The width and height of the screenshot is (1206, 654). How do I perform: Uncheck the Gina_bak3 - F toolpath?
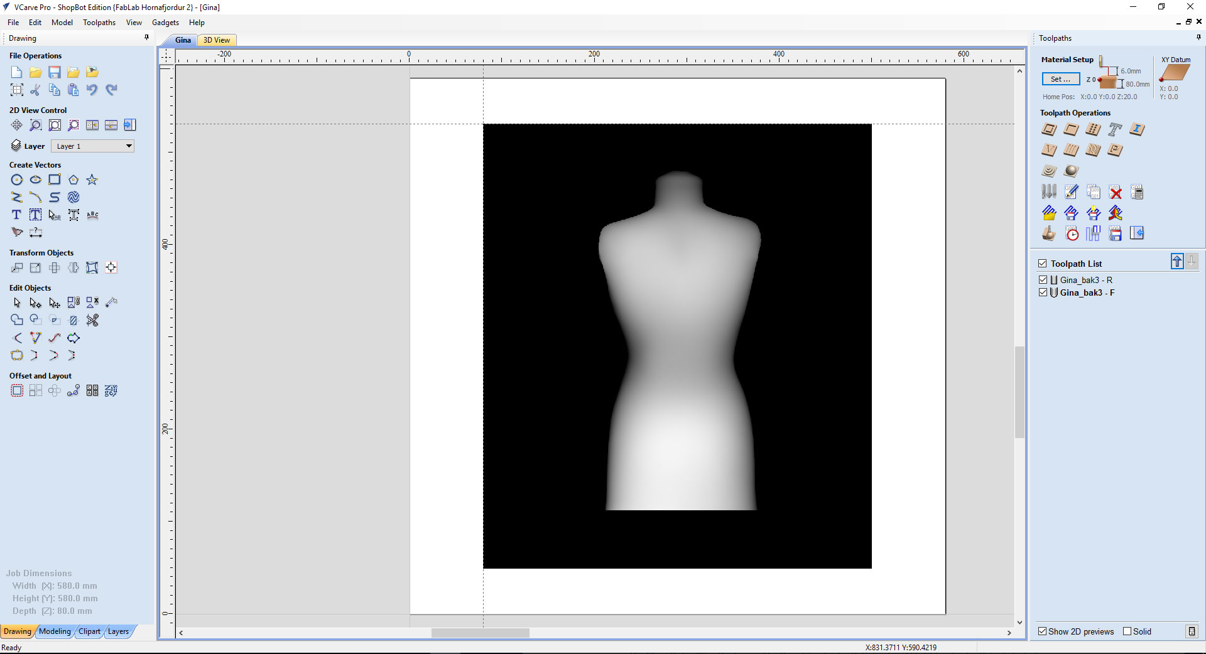[1043, 292]
